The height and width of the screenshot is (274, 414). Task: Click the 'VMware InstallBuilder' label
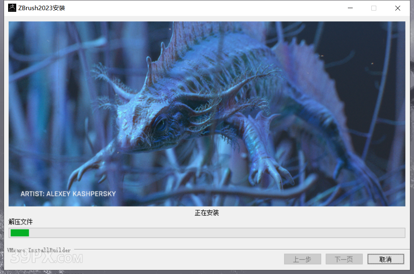[x=39, y=250]
